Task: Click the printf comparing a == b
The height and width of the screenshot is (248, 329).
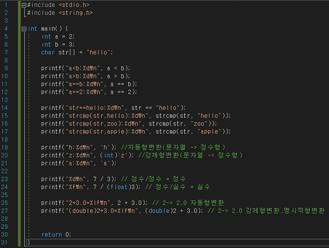Action: point(89,84)
